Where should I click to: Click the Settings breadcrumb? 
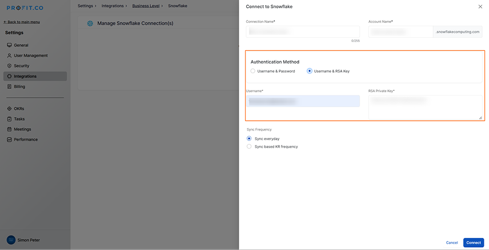click(x=85, y=6)
